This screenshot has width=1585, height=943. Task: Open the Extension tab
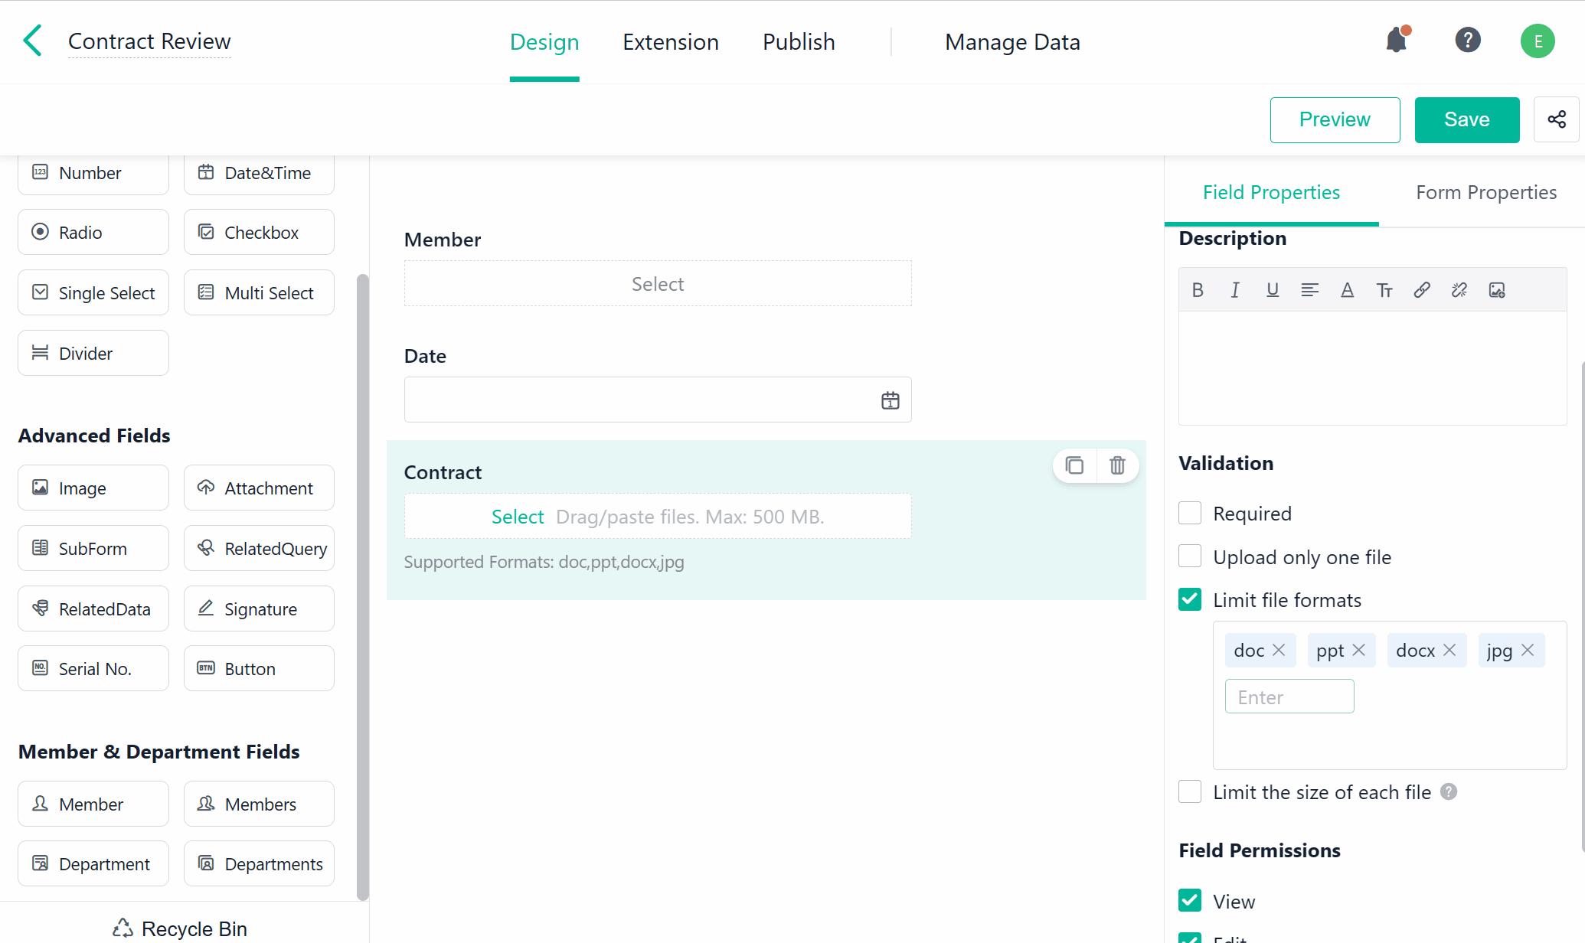click(670, 42)
